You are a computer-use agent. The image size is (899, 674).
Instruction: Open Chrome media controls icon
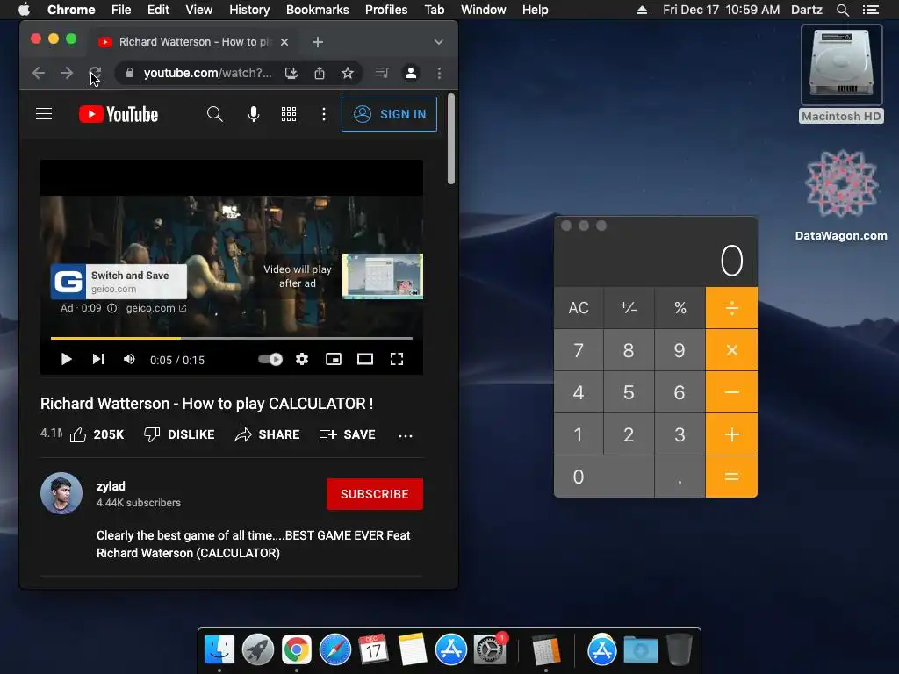coord(382,73)
